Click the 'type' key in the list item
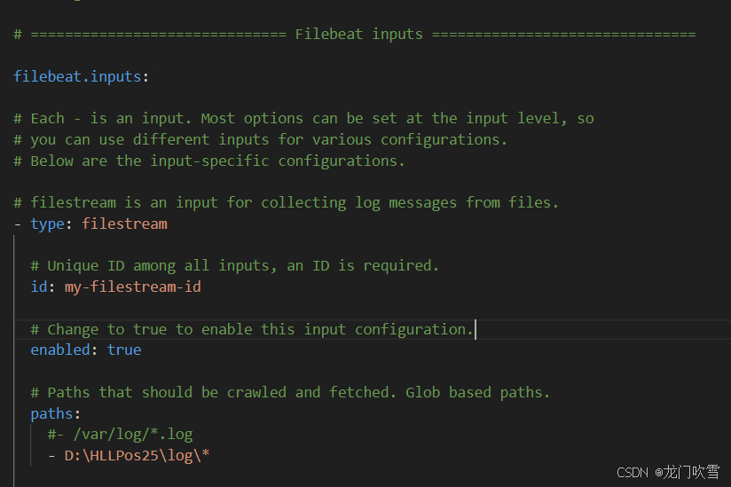The image size is (731, 487). [48, 224]
